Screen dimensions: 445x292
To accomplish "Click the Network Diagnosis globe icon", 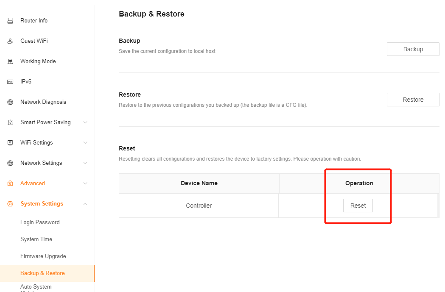I will [10, 102].
